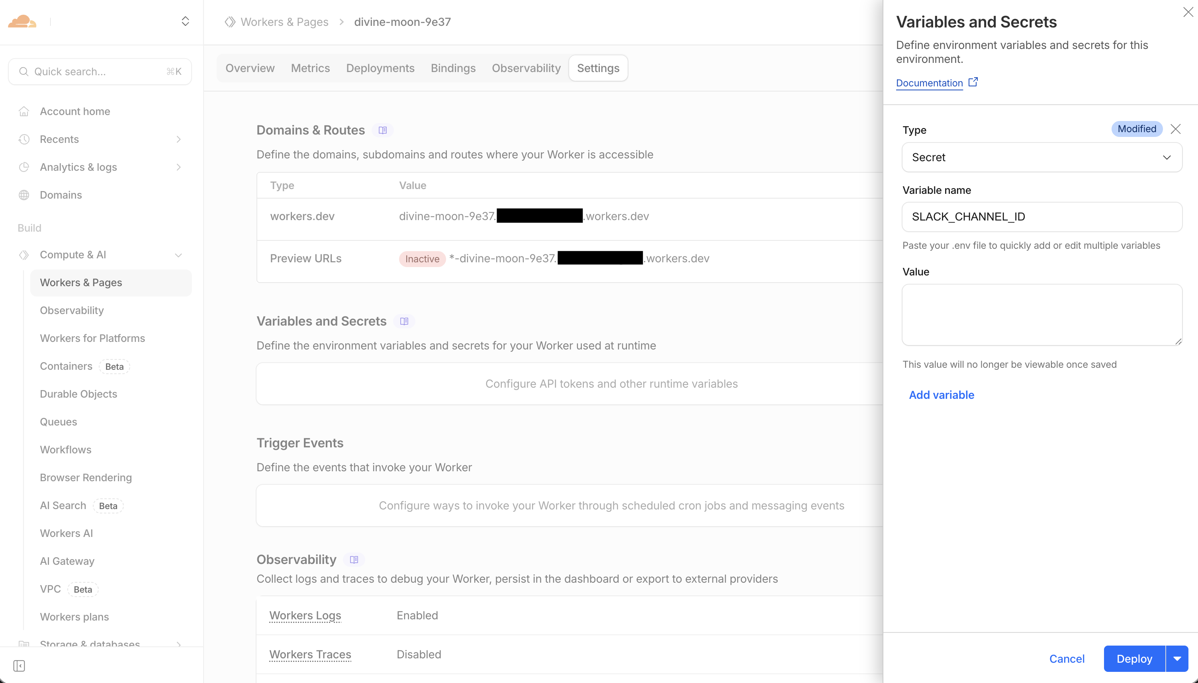Collapse the Compute & AI section
The image size is (1198, 683).
pyautogui.click(x=178, y=255)
